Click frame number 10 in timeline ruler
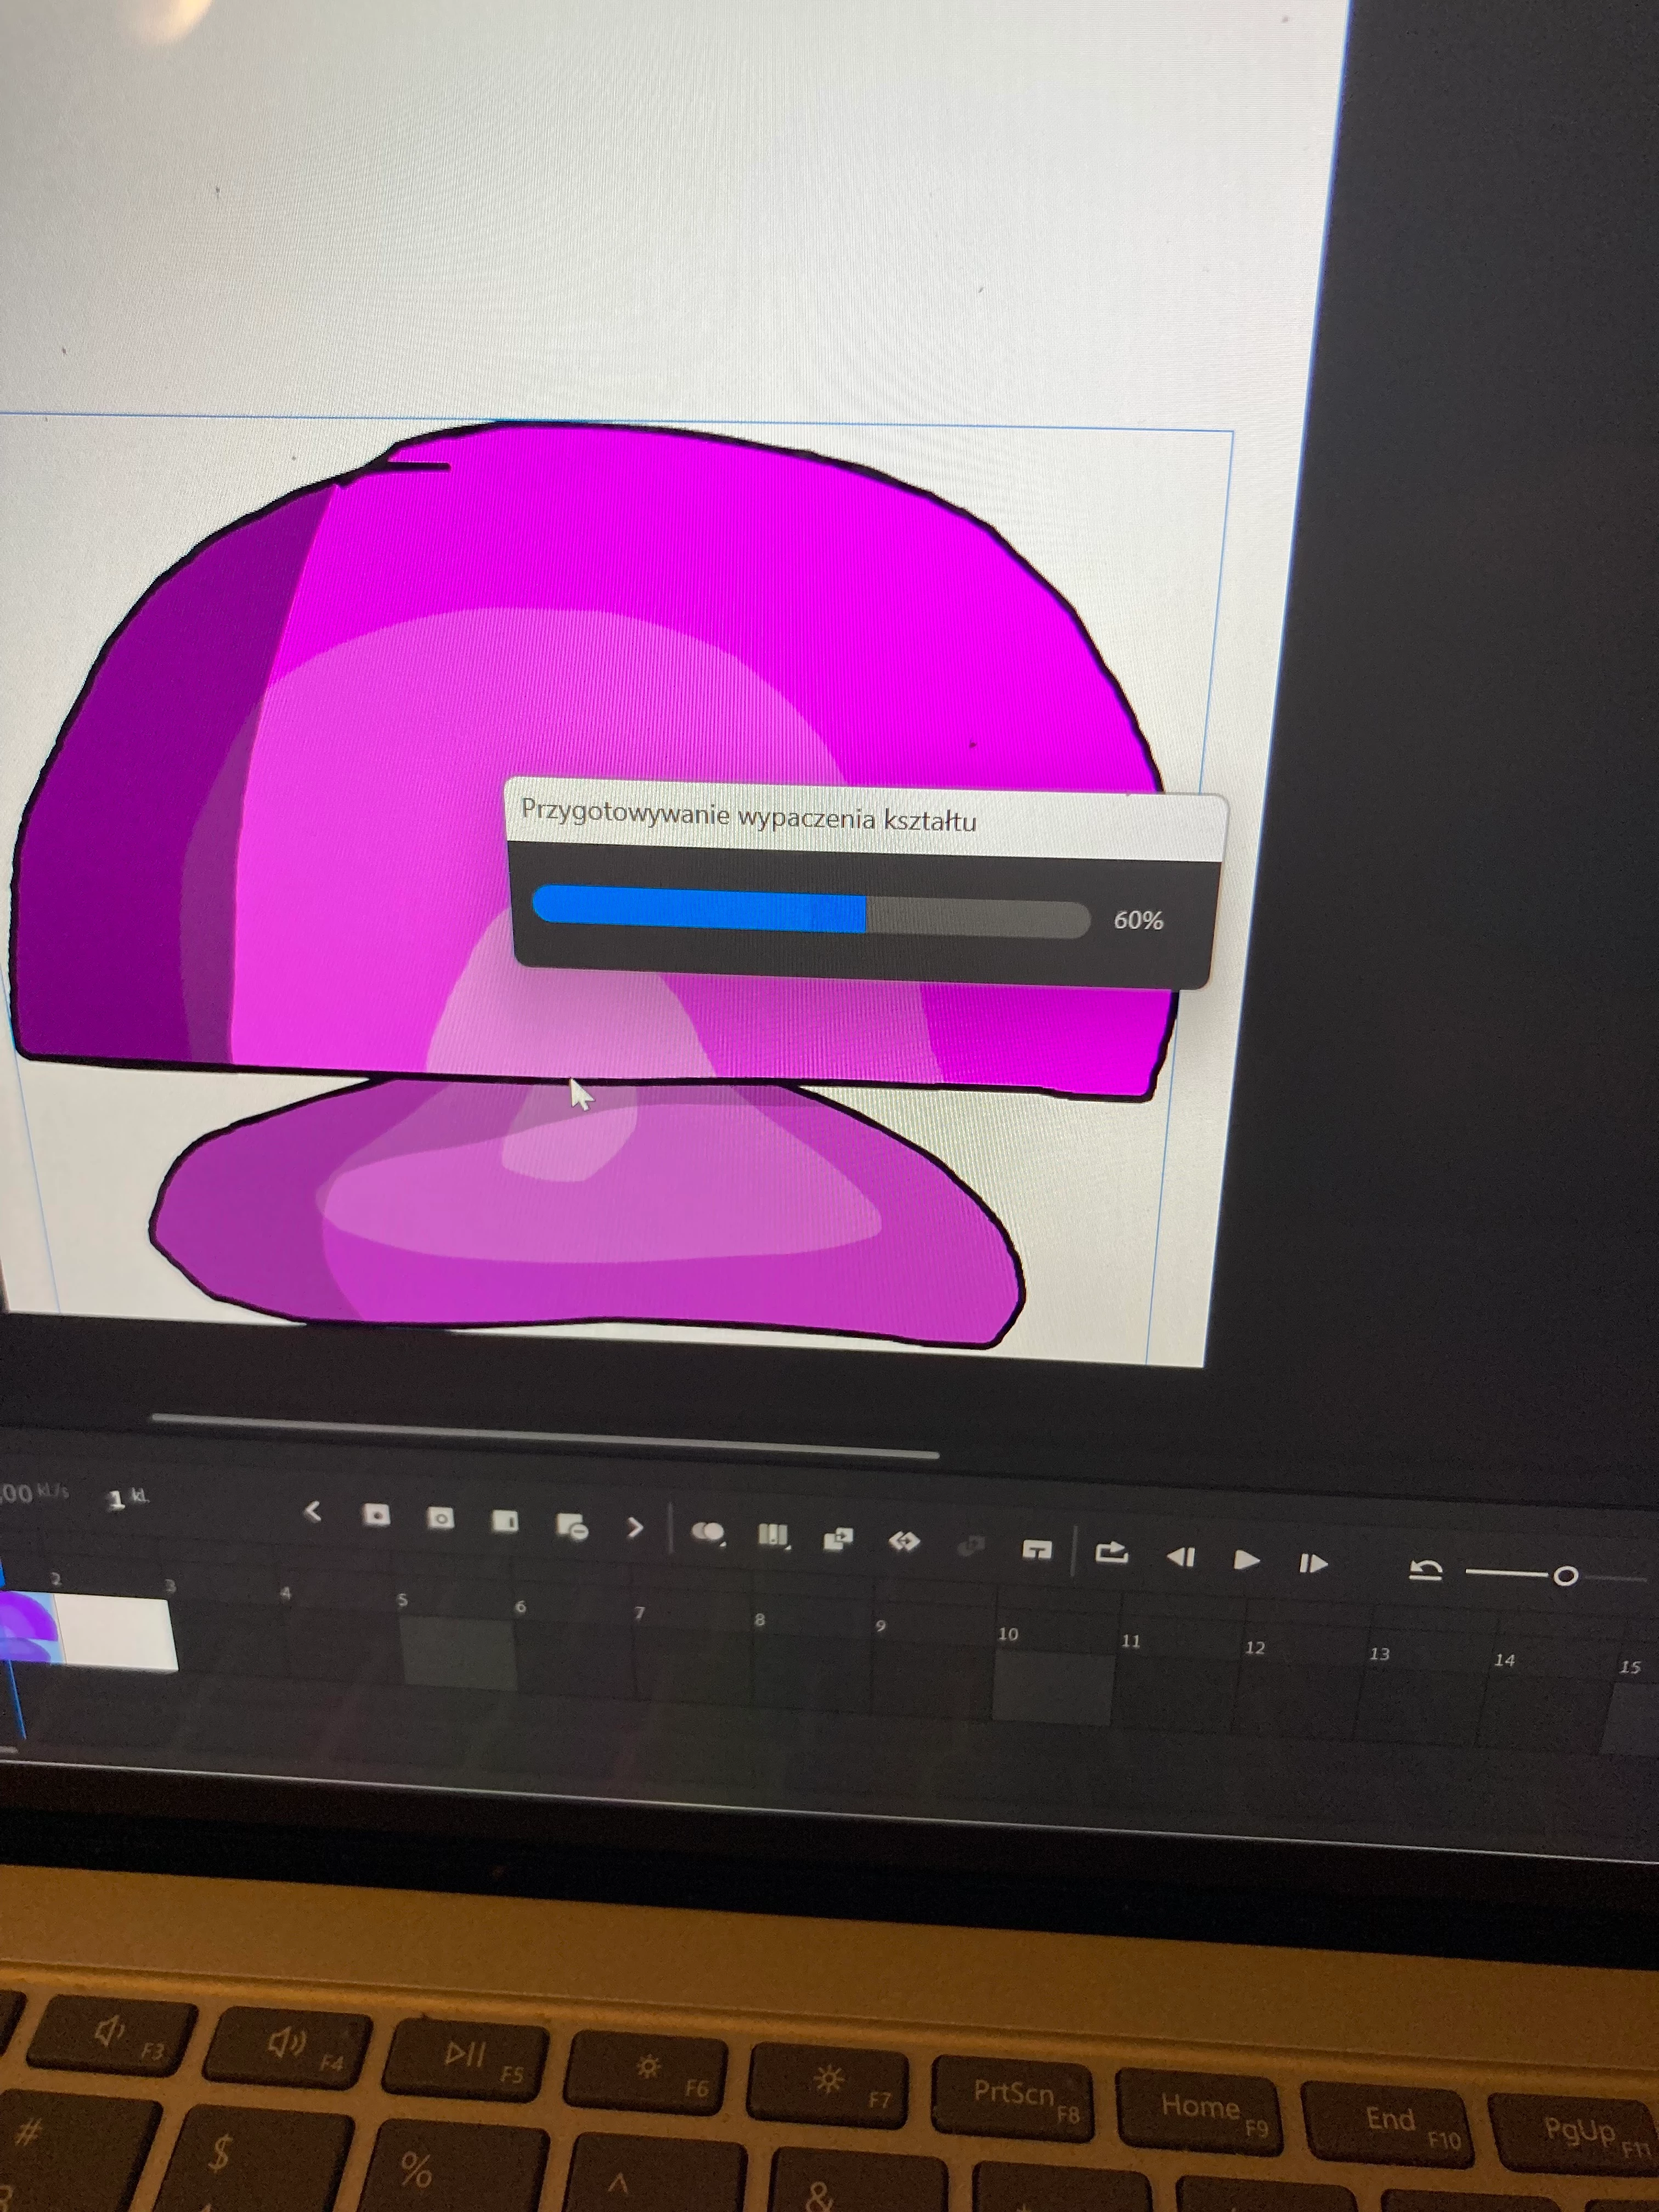 point(1008,1634)
